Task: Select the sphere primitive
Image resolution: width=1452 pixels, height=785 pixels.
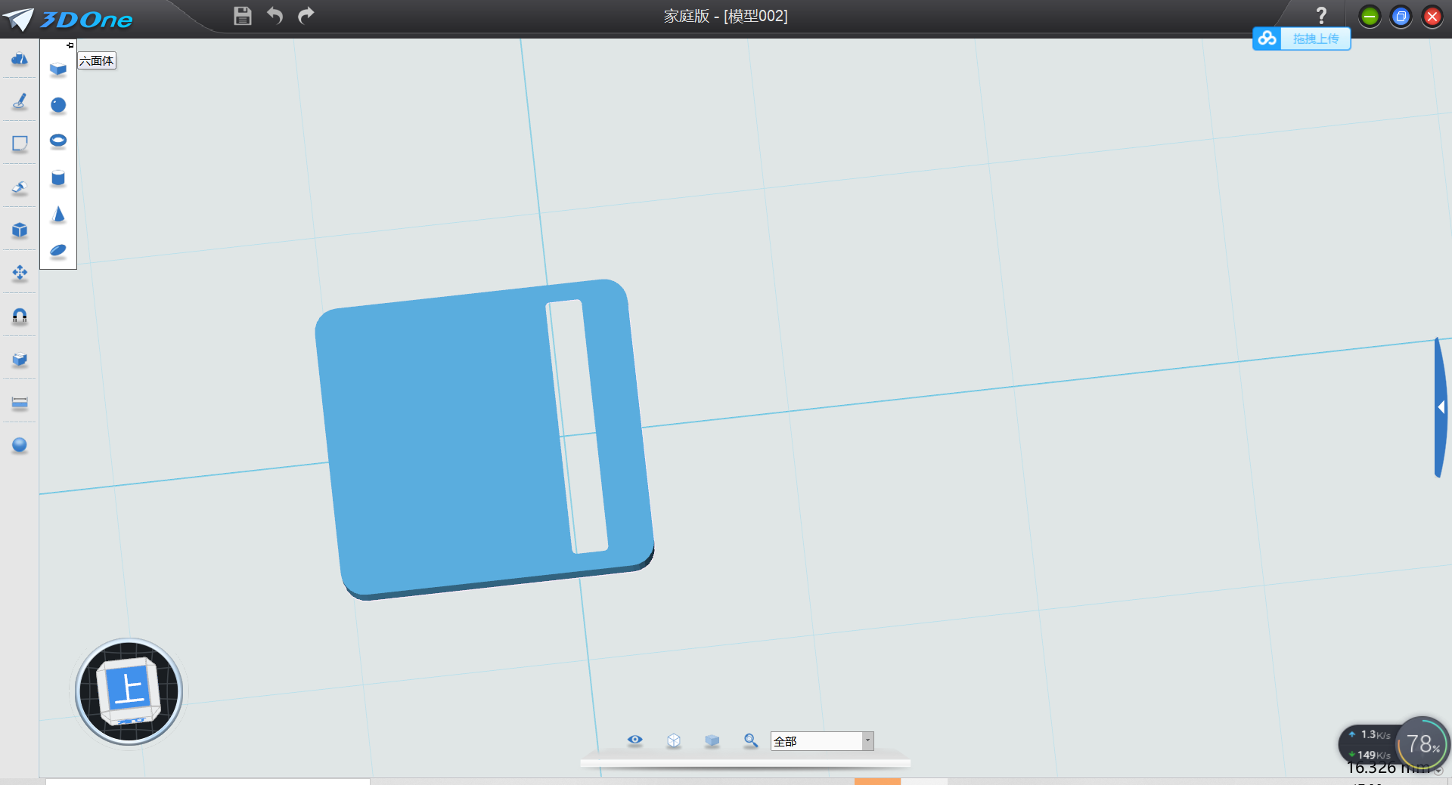Action: pos(58,105)
